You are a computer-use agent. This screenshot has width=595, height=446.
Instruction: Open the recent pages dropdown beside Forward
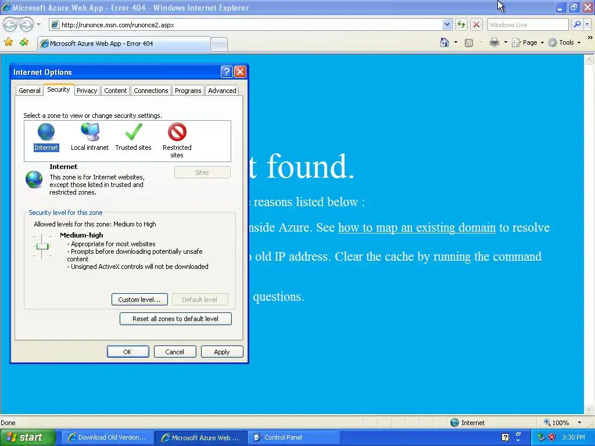click(x=39, y=25)
